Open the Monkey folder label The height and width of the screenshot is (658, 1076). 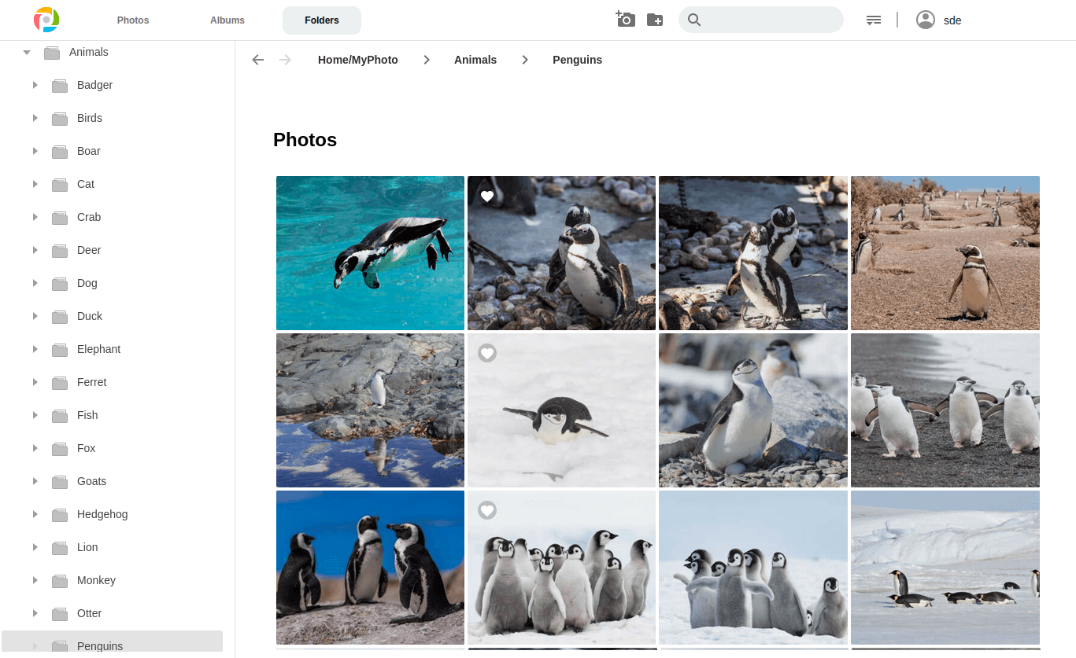(x=96, y=580)
